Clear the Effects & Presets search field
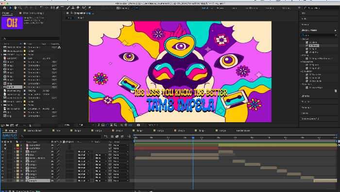Image resolution: width=340 pixels, height=192 pixels. (336, 35)
